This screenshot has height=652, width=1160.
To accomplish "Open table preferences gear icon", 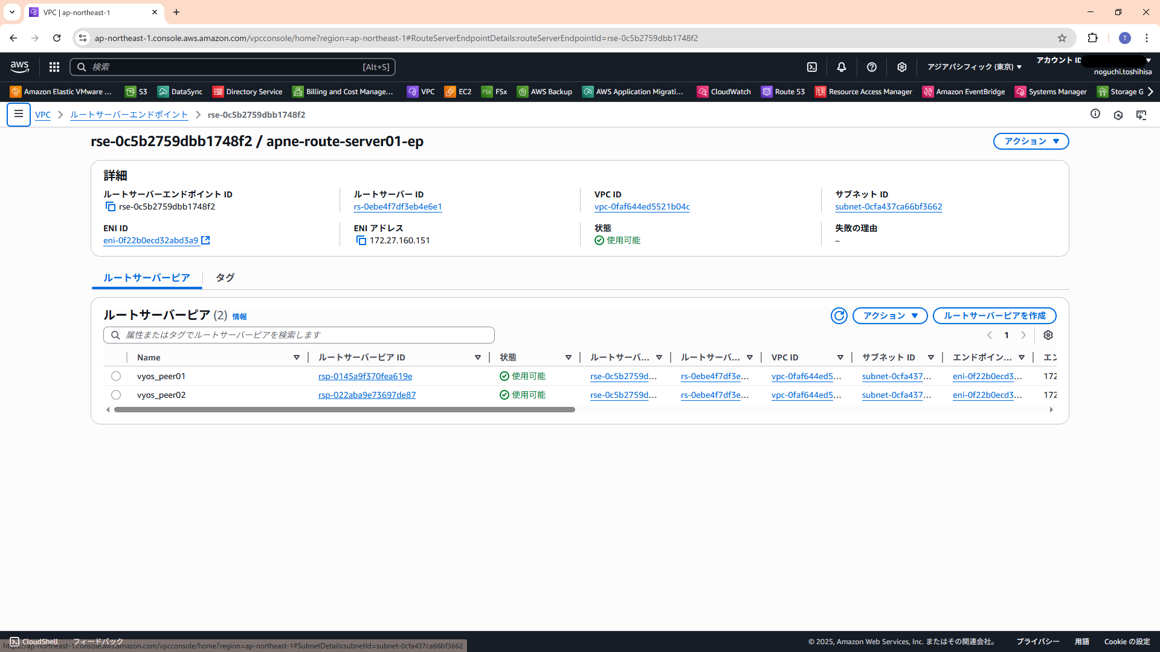I will pyautogui.click(x=1048, y=335).
